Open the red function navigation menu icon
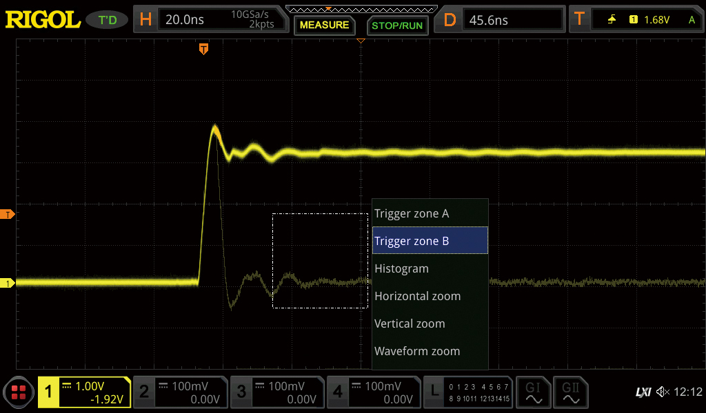This screenshot has width=706, height=413. tap(18, 393)
